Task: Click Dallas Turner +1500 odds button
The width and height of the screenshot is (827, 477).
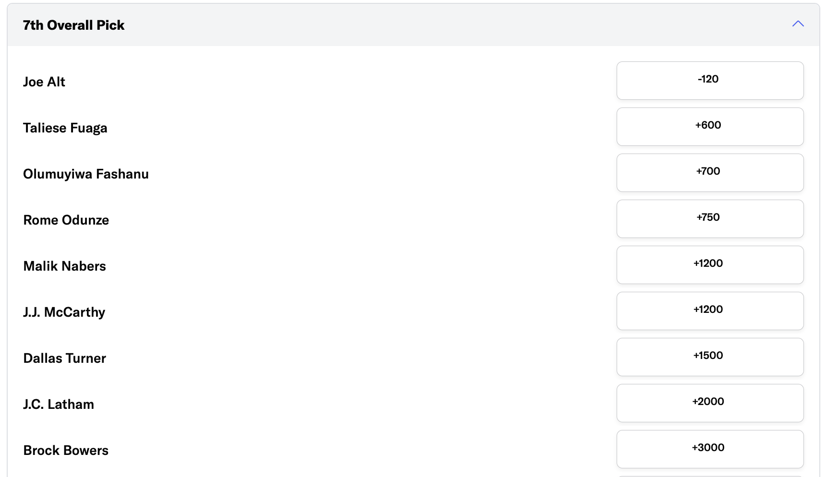Action: 710,357
